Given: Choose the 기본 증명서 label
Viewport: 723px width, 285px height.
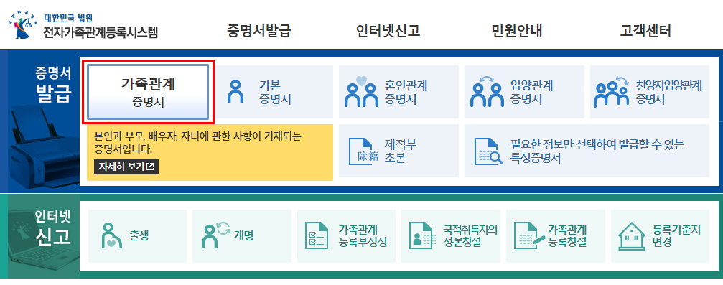Looking at the screenshot, I should click(275, 92).
